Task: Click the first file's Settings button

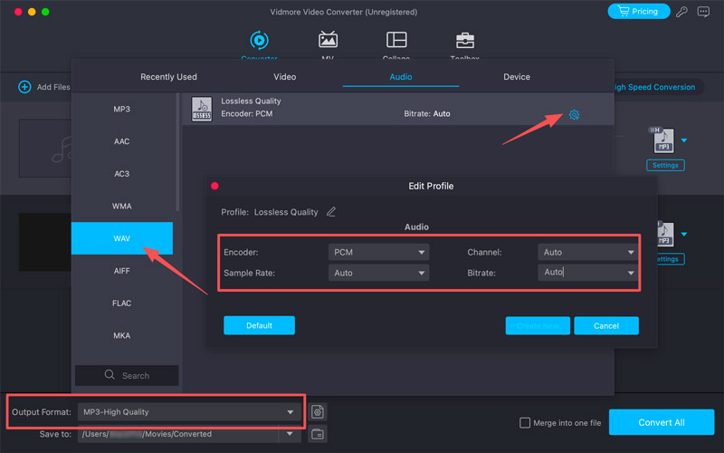Action: click(x=665, y=165)
